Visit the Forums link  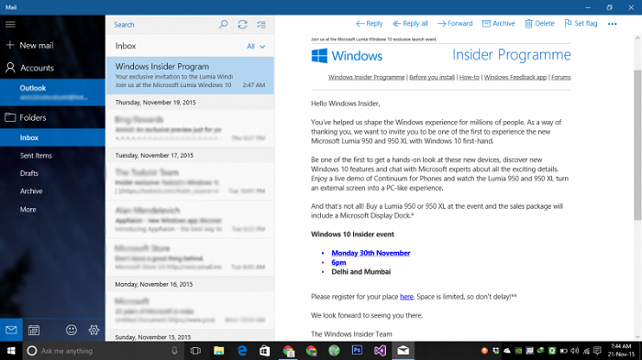(x=561, y=77)
